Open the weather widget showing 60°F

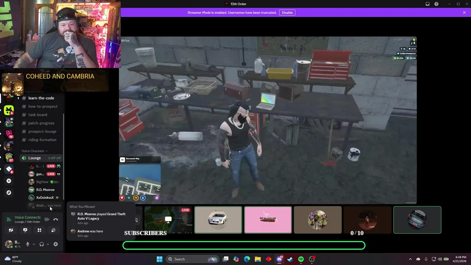[13, 259]
